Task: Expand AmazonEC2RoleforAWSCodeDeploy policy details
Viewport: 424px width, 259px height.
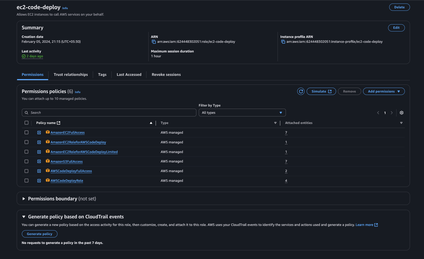Action: (x=39, y=142)
